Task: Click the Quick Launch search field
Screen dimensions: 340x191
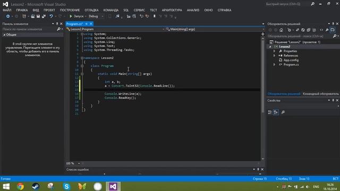Action: pyautogui.click(x=287, y=4)
